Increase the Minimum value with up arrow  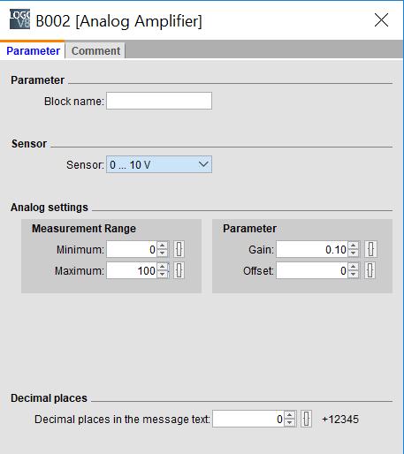click(x=163, y=246)
